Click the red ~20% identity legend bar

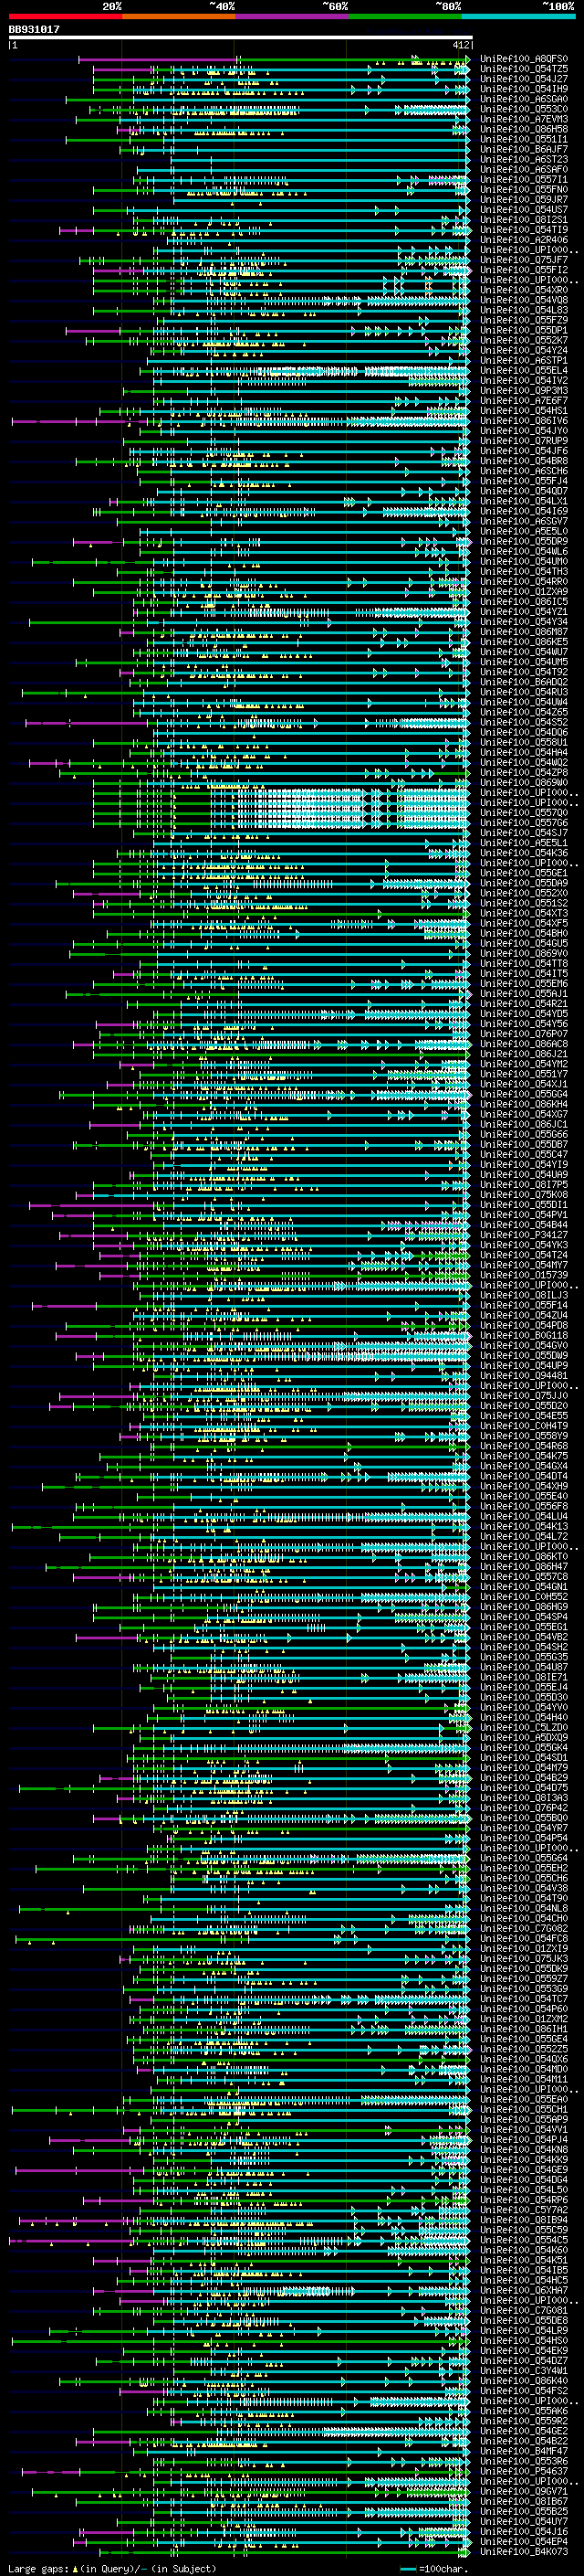65,16
